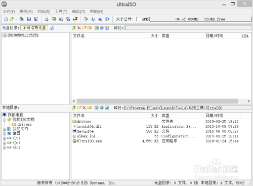Click the local 路径 field showing D:\Program Files
This screenshot has height=186, width=253.
[x=188, y=108]
